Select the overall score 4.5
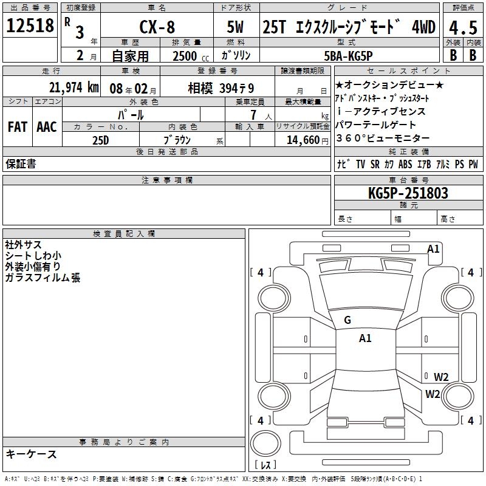The height and width of the screenshot is (486, 486). click(x=463, y=27)
